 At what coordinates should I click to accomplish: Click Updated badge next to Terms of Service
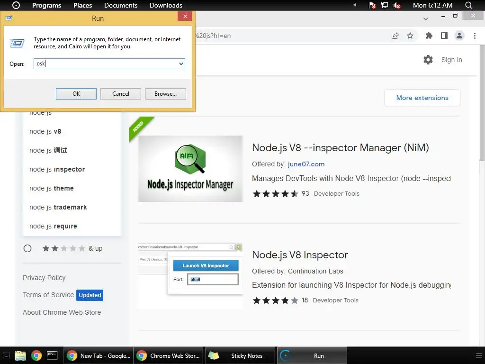pyautogui.click(x=90, y=295)
